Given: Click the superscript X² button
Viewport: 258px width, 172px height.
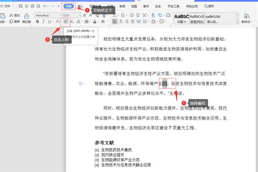Looking at the screenshot, I should pyautogui.click(x=66, y=21).
